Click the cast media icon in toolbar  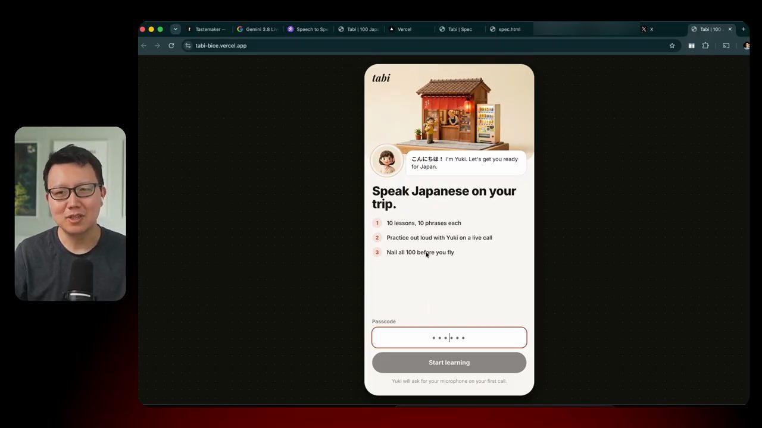pyautogui.click(x=726, y=46)
